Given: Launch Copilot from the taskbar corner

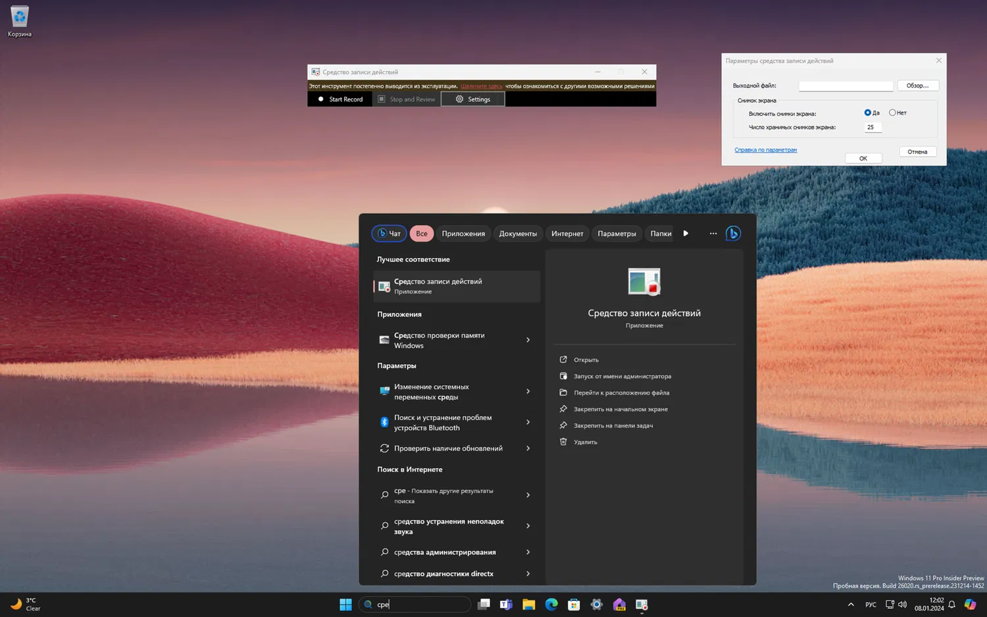Looking at the screenshot, I should point(970,604).
